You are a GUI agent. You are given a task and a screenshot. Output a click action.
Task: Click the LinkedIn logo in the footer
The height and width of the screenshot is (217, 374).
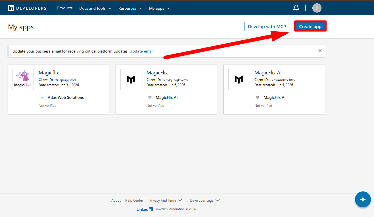(x=145, y=209)
